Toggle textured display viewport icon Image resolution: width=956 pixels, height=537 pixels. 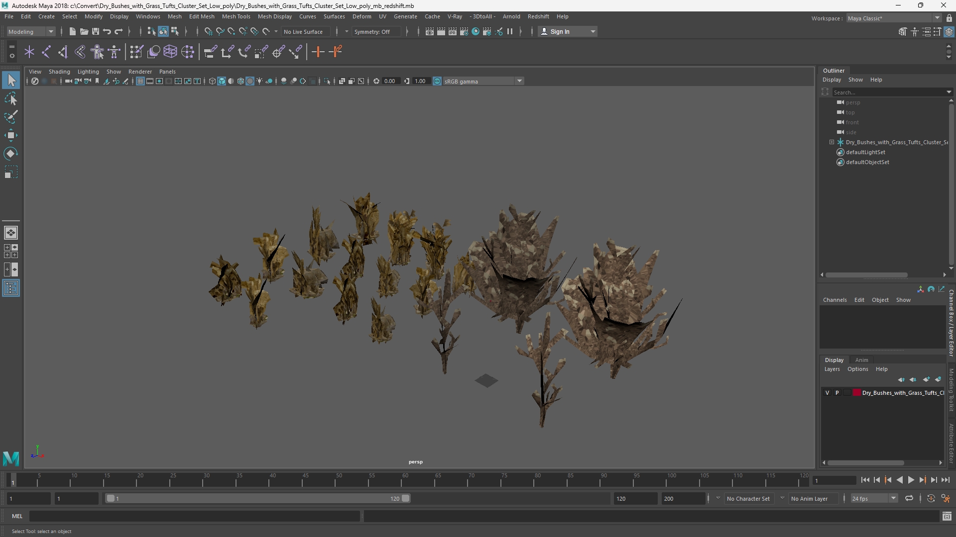click(250, 81)
